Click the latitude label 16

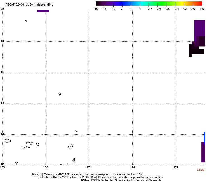(2, 72)
